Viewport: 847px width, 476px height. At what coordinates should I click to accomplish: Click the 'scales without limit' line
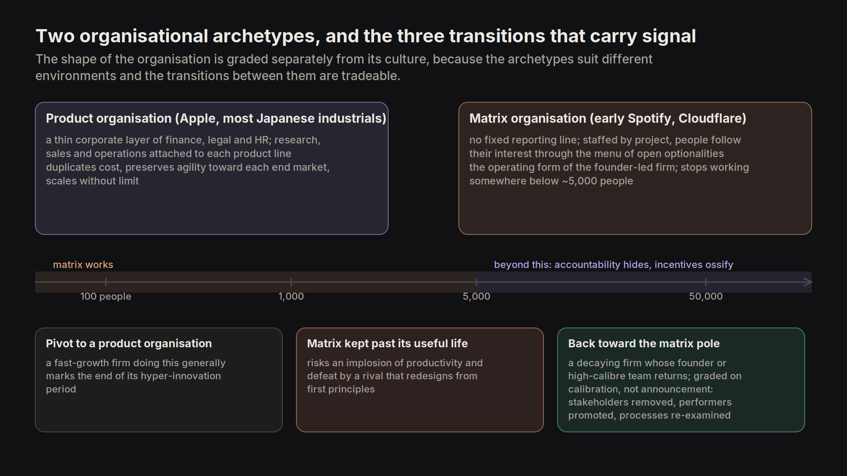tap(92, 181)
